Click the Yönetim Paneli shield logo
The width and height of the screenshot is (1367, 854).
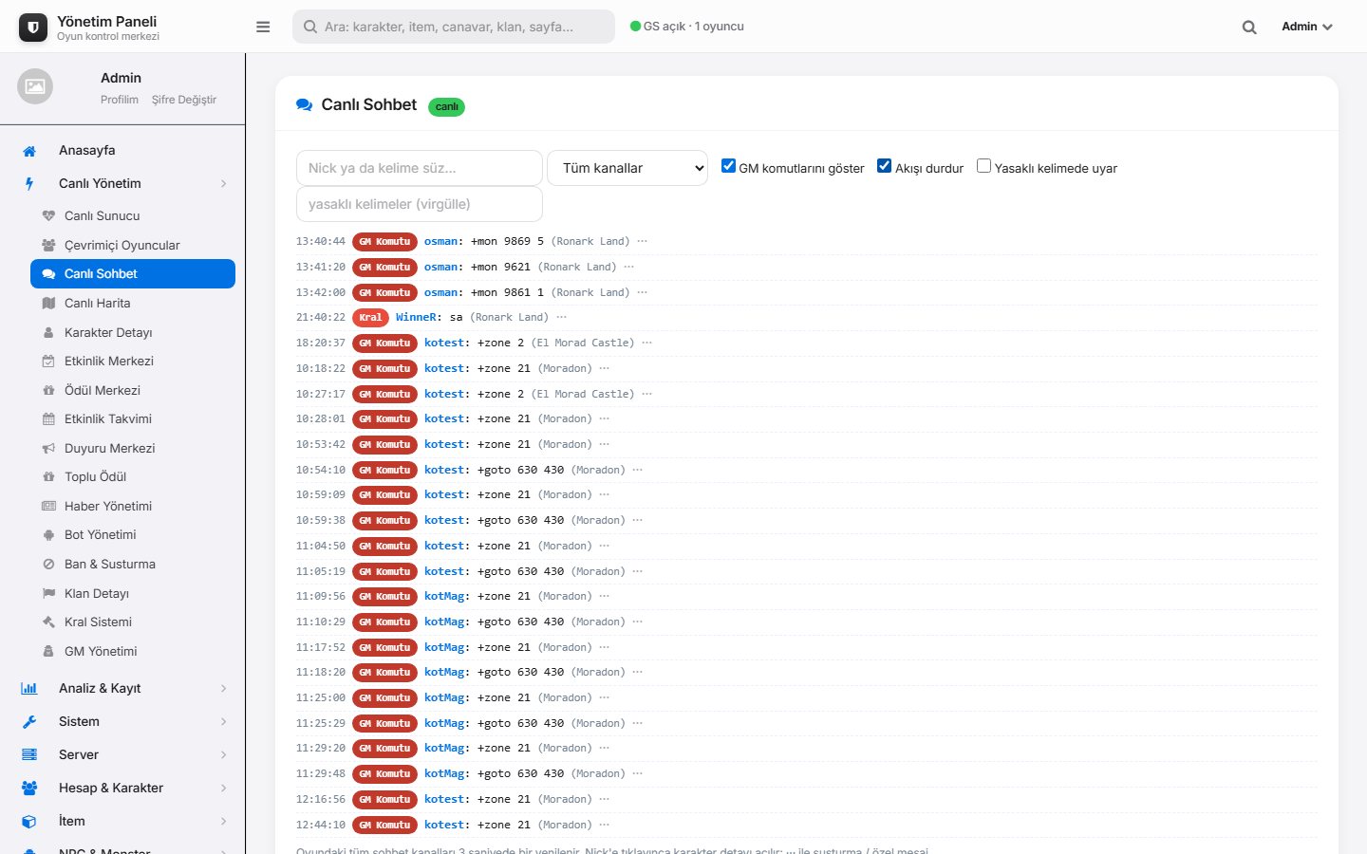point(33,28)
